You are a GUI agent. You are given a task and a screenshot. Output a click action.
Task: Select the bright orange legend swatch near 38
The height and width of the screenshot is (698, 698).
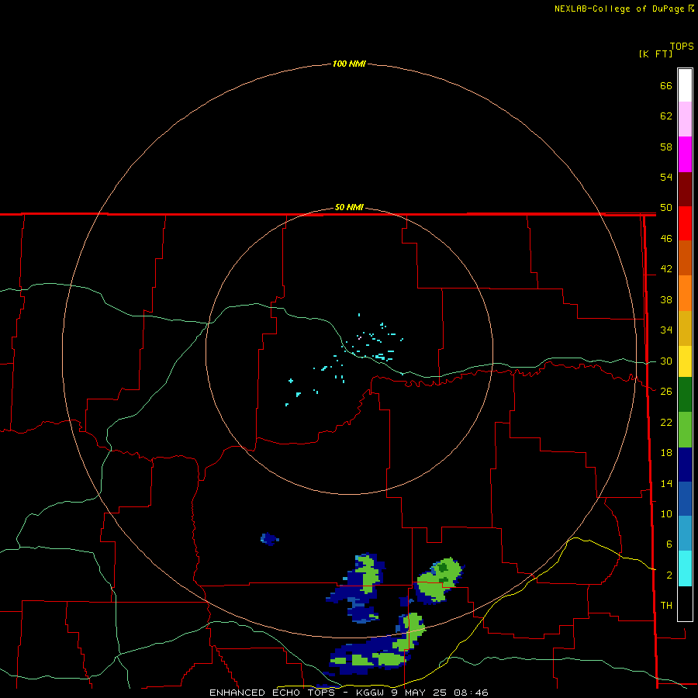pos(685,293)
